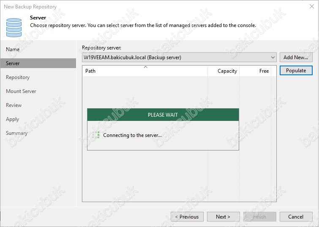Click the Populate button
The image size is (319, 227).
pos(296,71)
